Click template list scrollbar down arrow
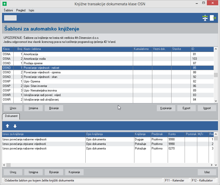This screenshot has height=185, width=220. point(216,101)
